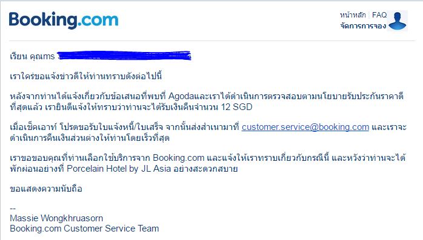This screenshot has height=240, width=423.
Task: Click the Booking.com logo
Action: click(x=64, y=20)
